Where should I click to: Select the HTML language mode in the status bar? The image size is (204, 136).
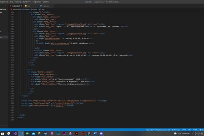[x=195, y=130]
